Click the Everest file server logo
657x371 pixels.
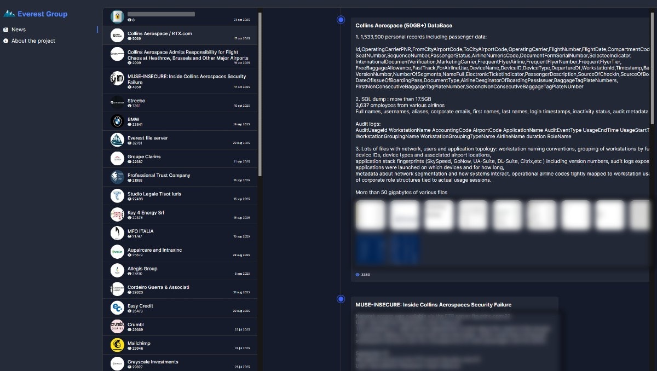(117, 140)
